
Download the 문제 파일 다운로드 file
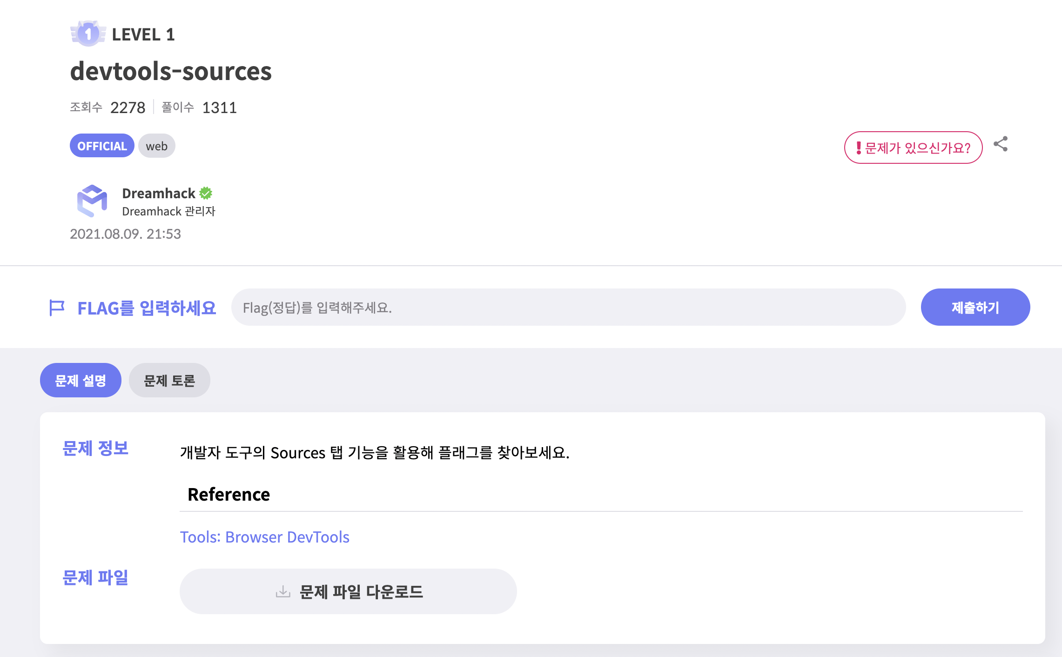coord(348,591)
